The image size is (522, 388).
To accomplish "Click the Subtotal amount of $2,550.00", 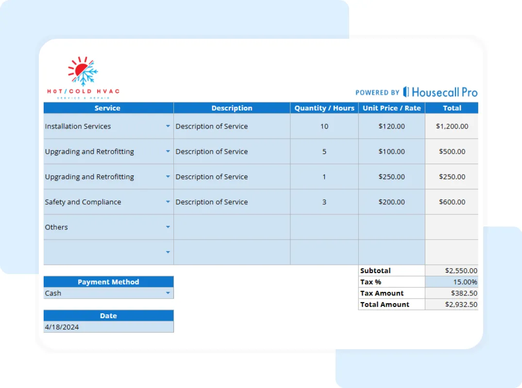I will 452,270.
